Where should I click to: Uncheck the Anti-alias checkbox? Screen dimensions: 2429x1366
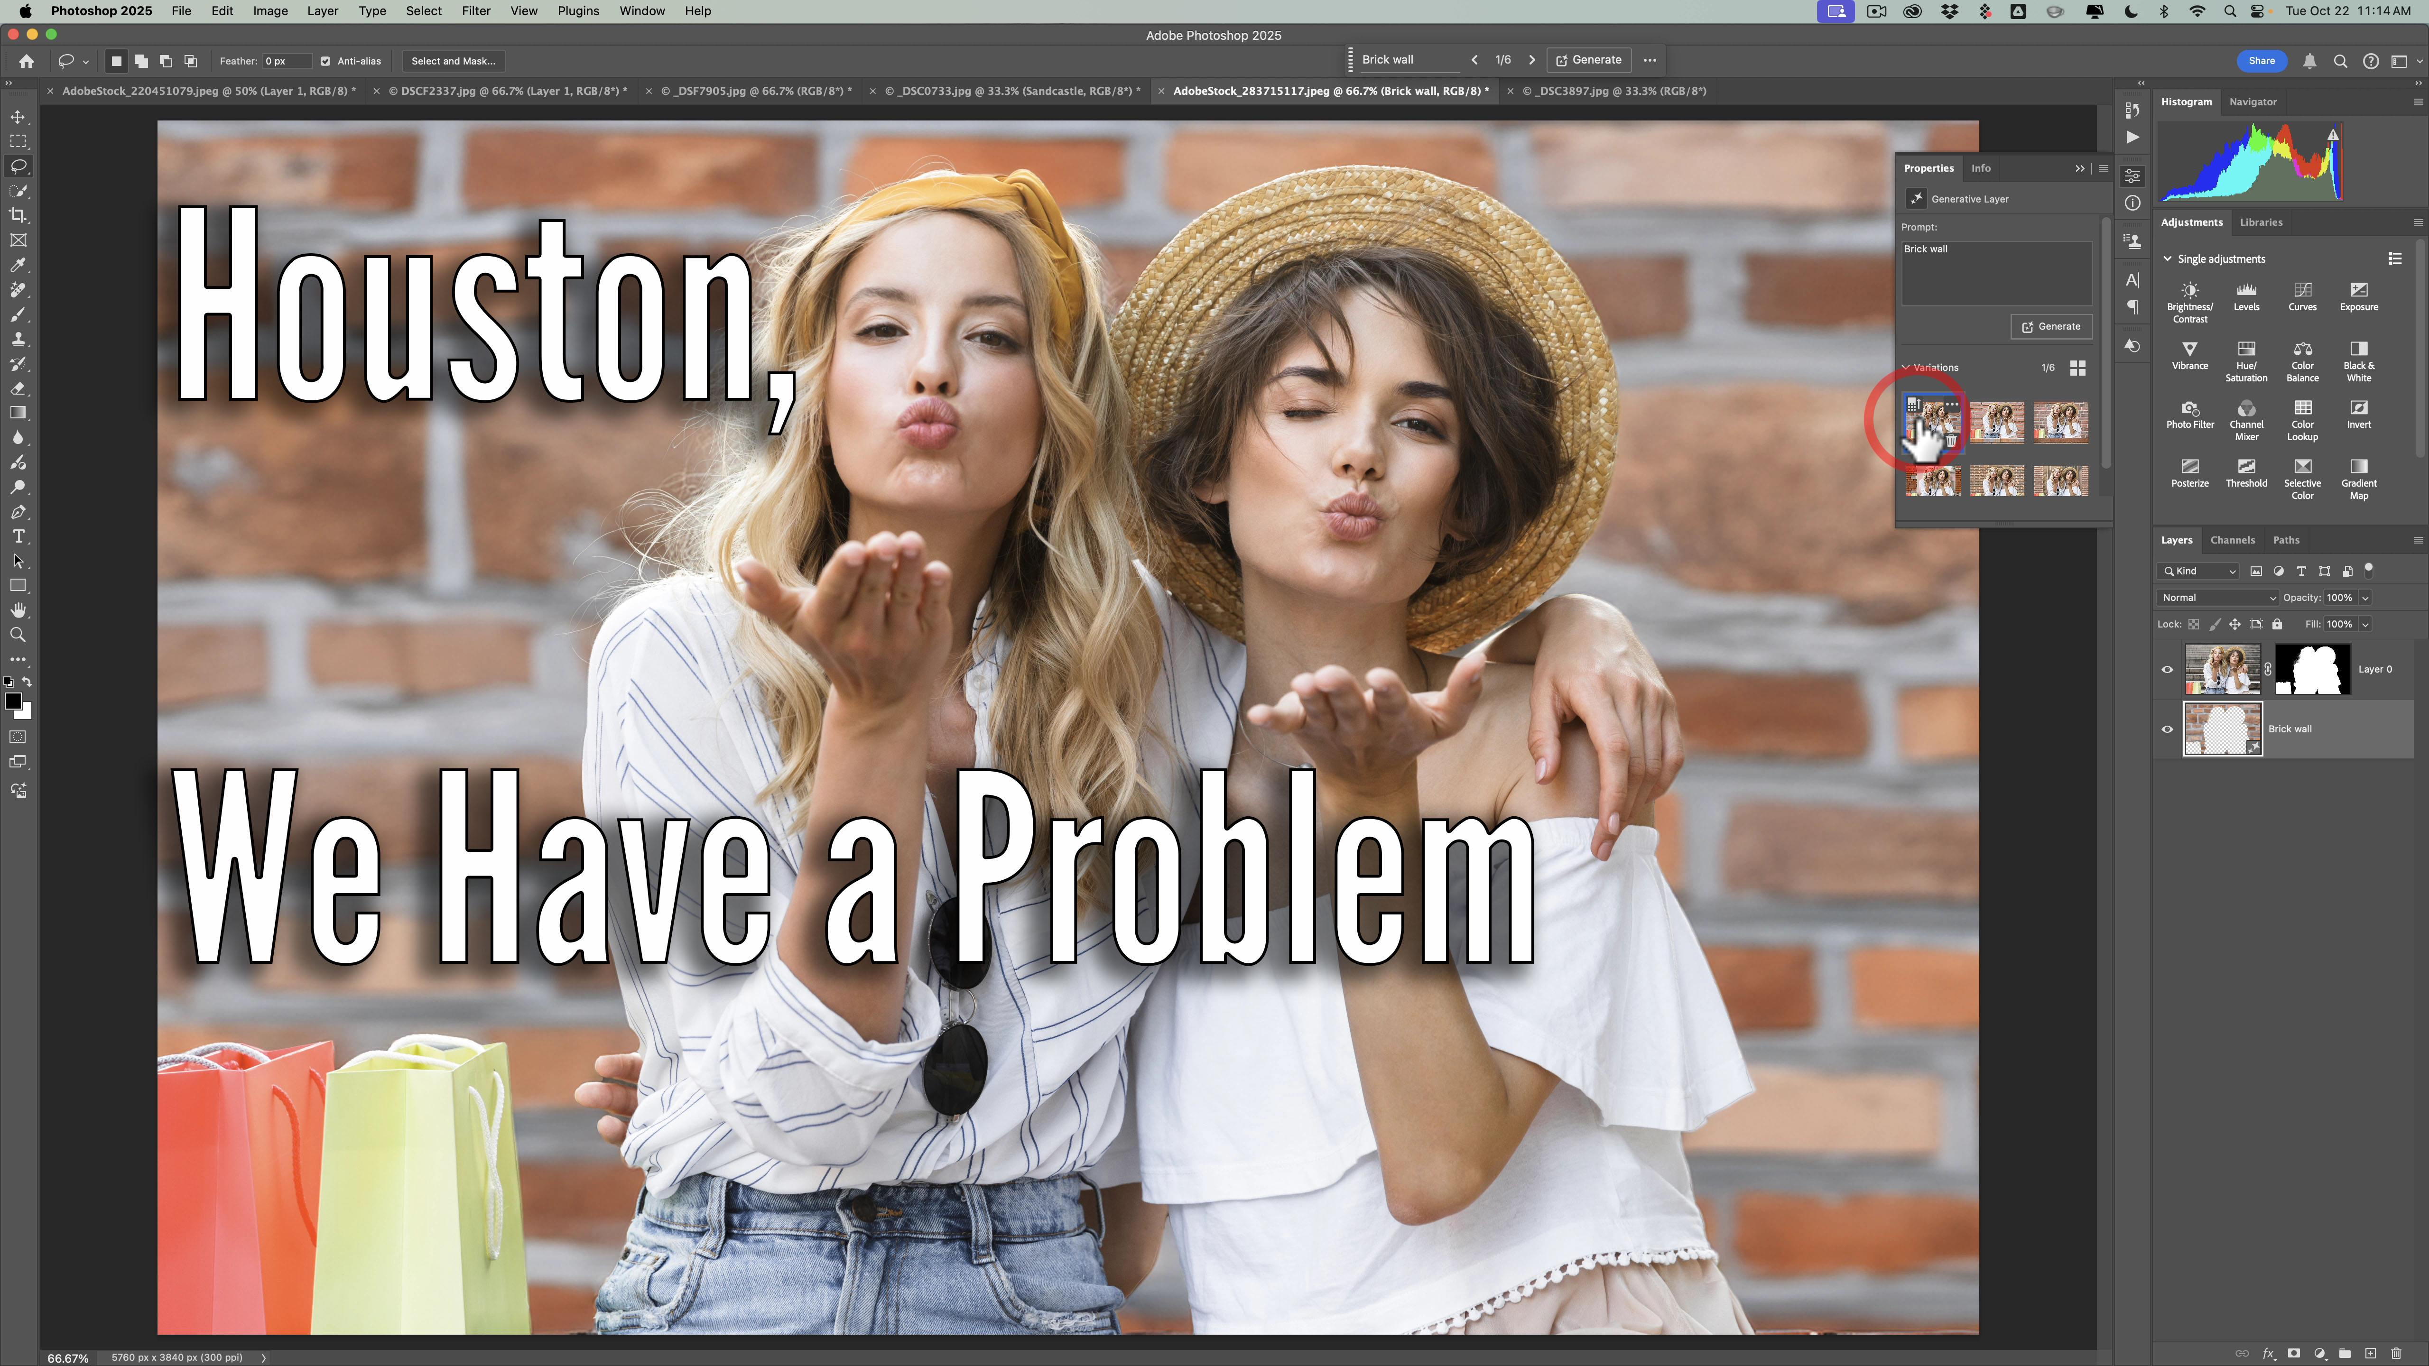325,61
